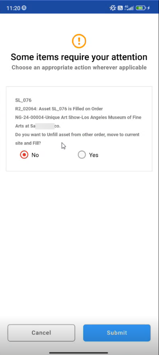The height and width of the screenshot is (355, 159).
Task: Cancel the attention dialog
Action: 41,333
